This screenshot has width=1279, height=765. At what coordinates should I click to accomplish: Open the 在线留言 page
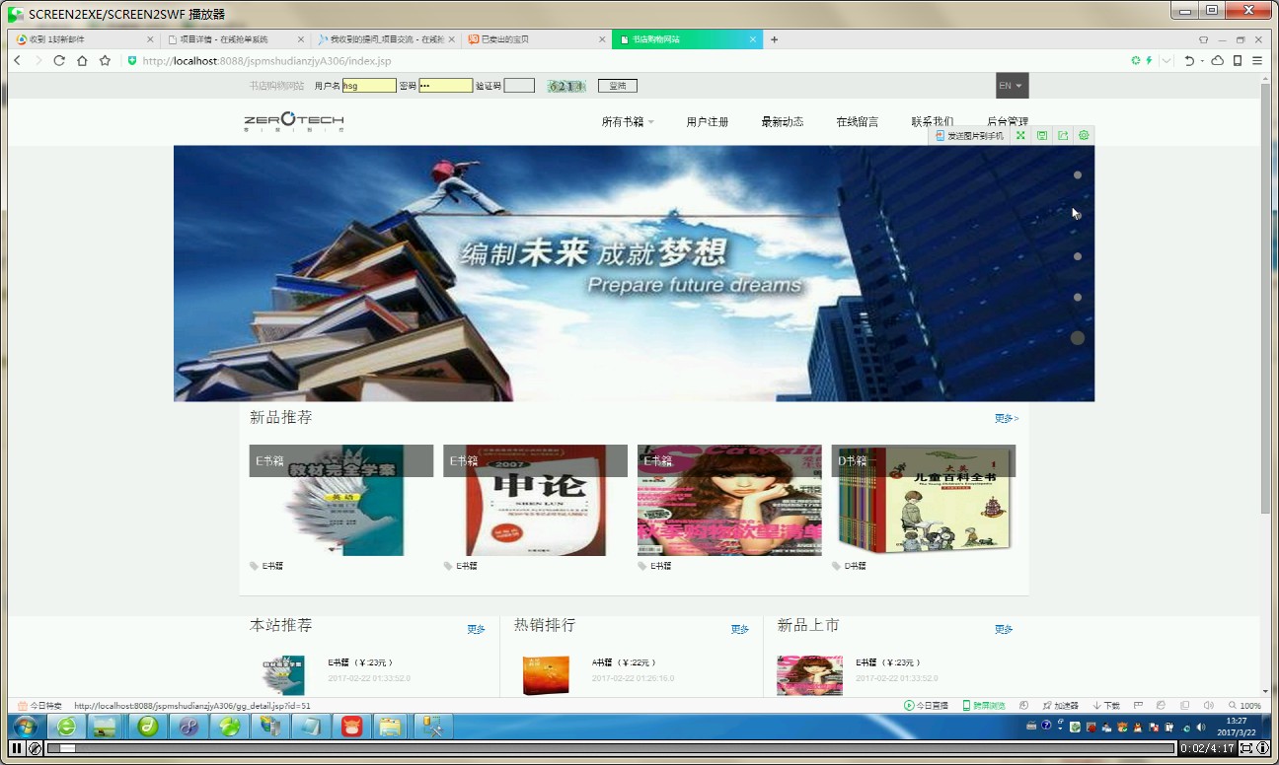pos(858,122)
